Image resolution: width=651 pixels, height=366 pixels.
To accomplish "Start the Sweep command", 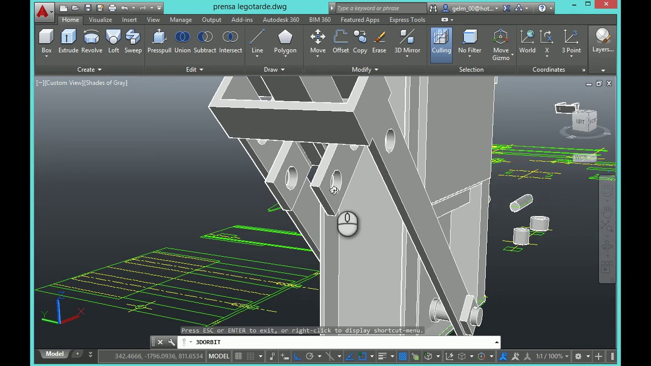I will [133, 42].
